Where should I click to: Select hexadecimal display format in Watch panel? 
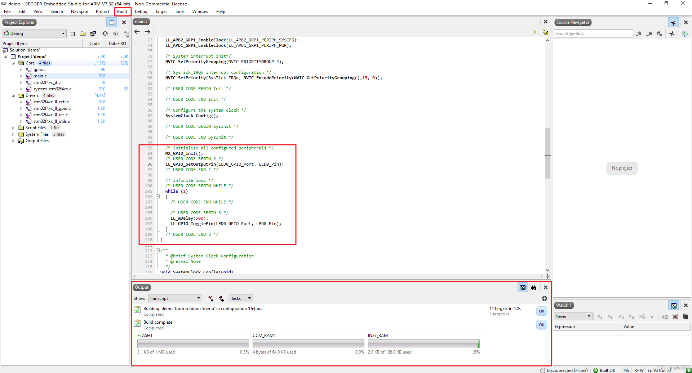pos(631,316)
